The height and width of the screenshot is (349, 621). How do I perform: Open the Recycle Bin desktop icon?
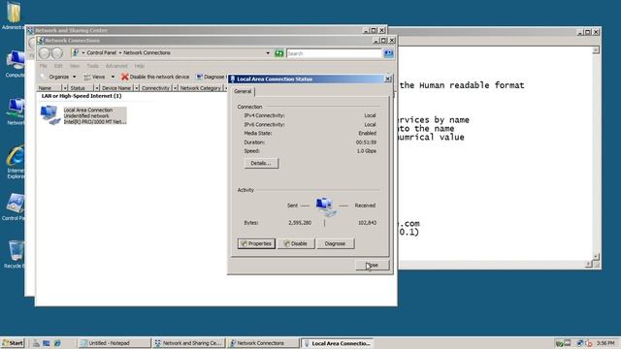click(x=16, y=254)
